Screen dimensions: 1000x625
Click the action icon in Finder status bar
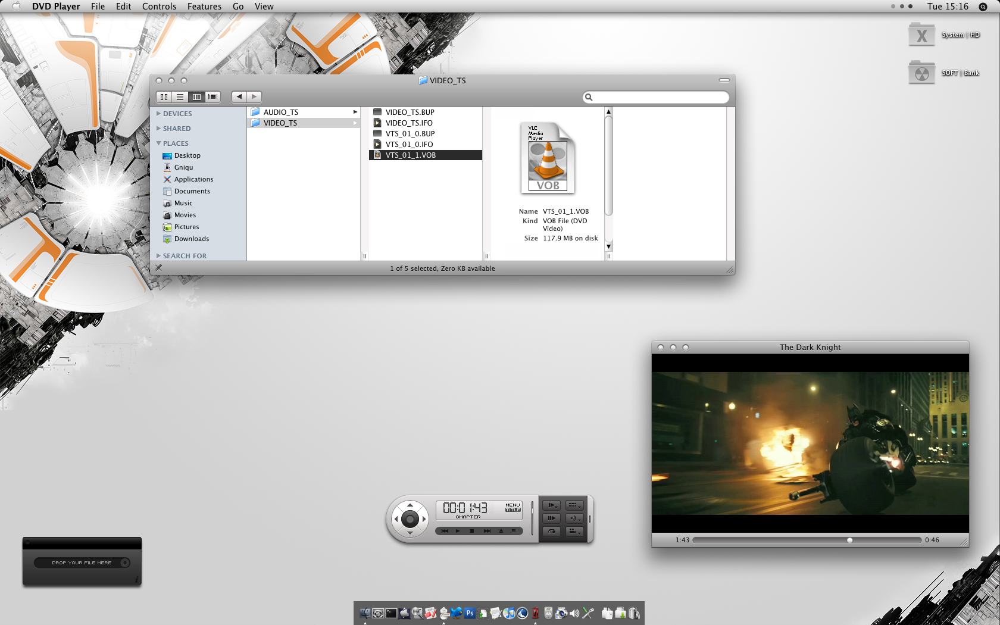pos(158,268)
